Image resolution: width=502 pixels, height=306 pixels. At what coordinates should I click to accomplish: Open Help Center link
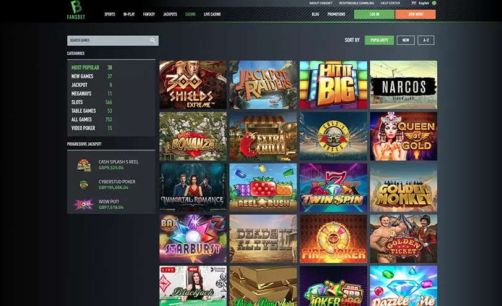coord(390,3)
